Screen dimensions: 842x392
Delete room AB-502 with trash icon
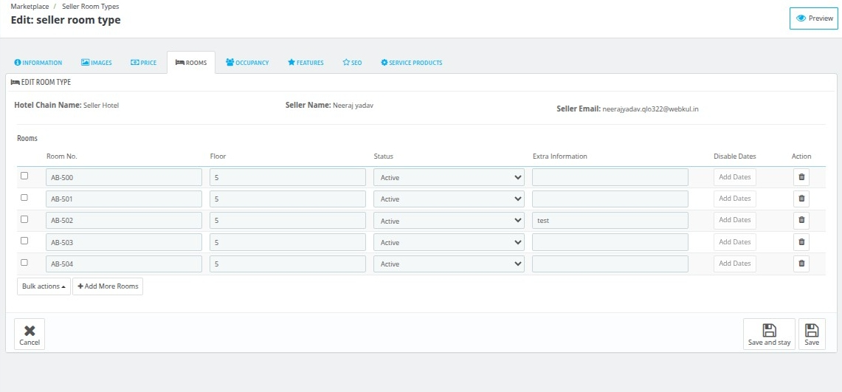[x=801, y=220]
